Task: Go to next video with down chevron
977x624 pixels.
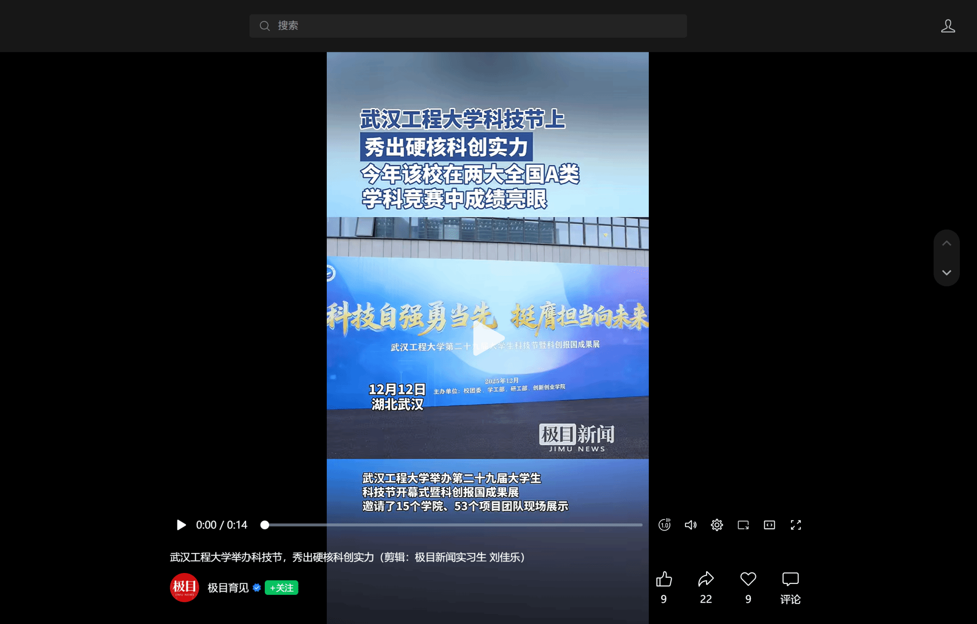Action: click(x=946, y=273)
